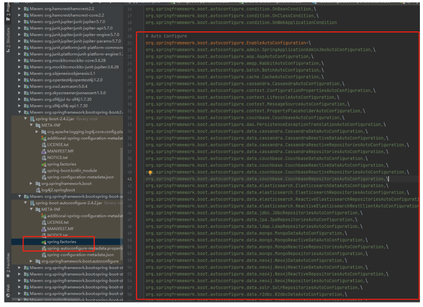Expand Maven: org.hamcrest:hamcrest:2.2 node

coord(19,9)
